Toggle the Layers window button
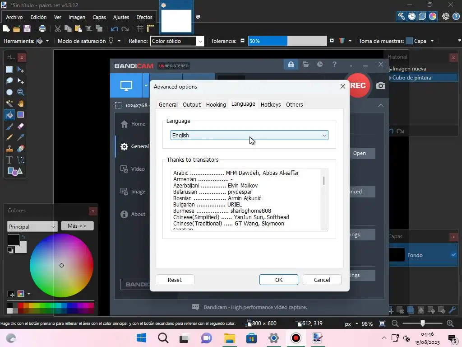This screenshot has height=347, width=462. click(422, 16)
